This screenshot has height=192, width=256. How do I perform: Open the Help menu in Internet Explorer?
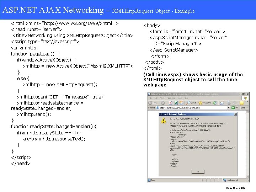[186, 98]
